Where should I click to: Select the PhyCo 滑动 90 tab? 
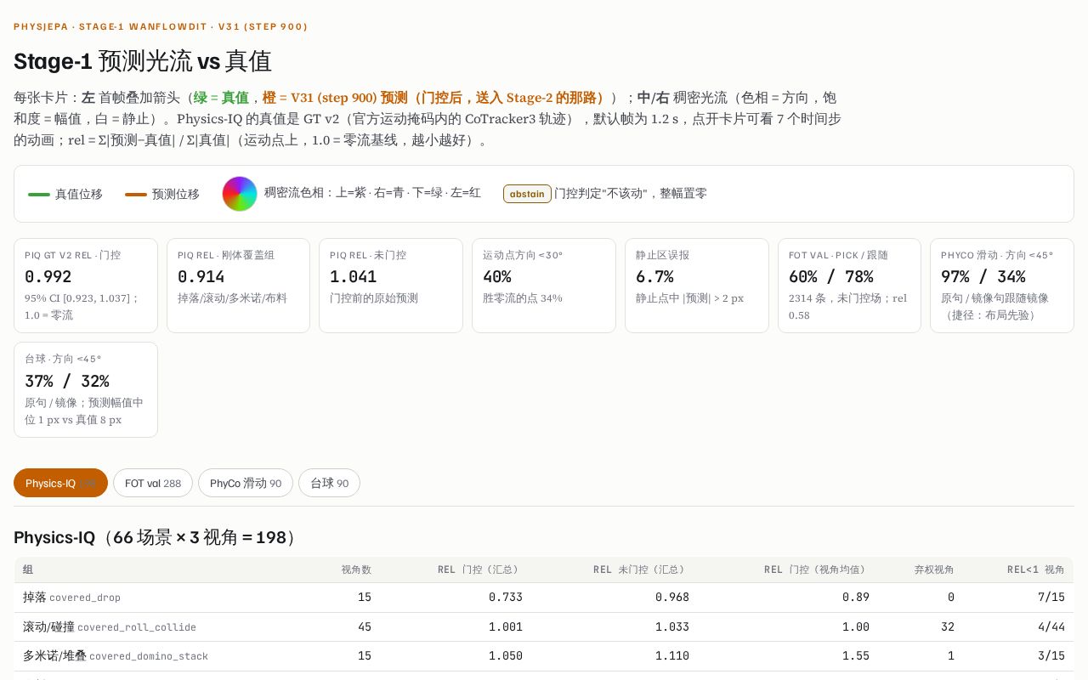click(x=246, y=483)
